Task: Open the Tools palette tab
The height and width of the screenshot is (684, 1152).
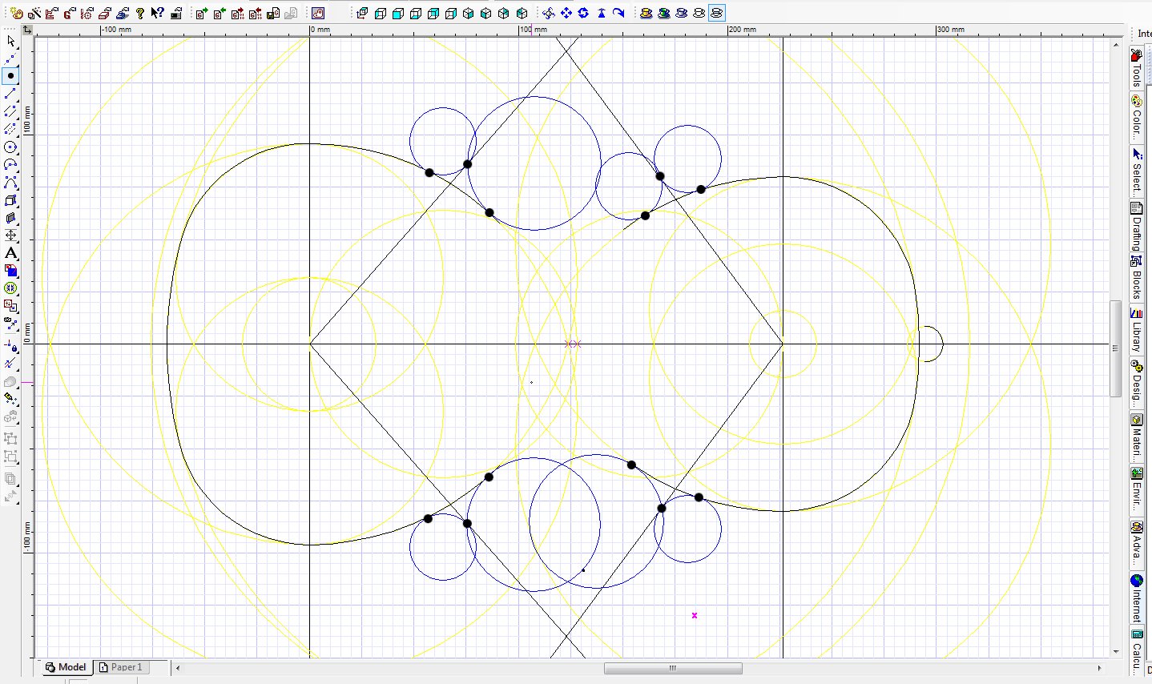Action: [x=1137, y=67]
